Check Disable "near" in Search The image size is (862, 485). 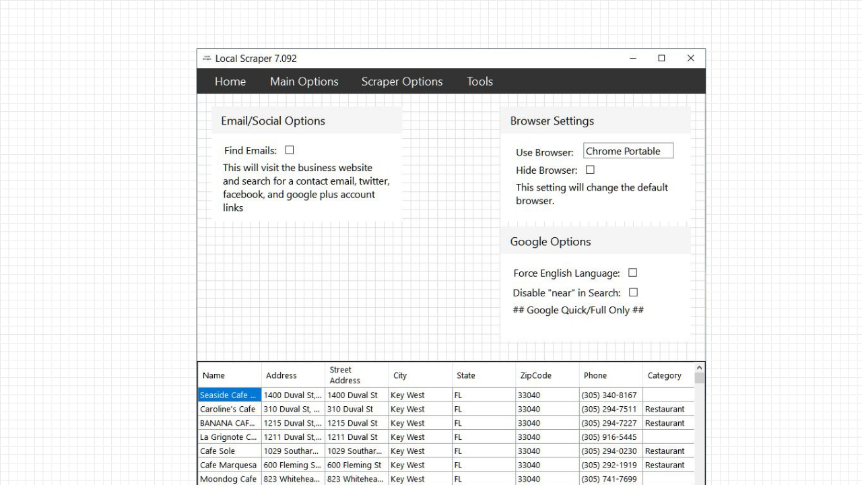pyautogui.click(x=633, y=292)
